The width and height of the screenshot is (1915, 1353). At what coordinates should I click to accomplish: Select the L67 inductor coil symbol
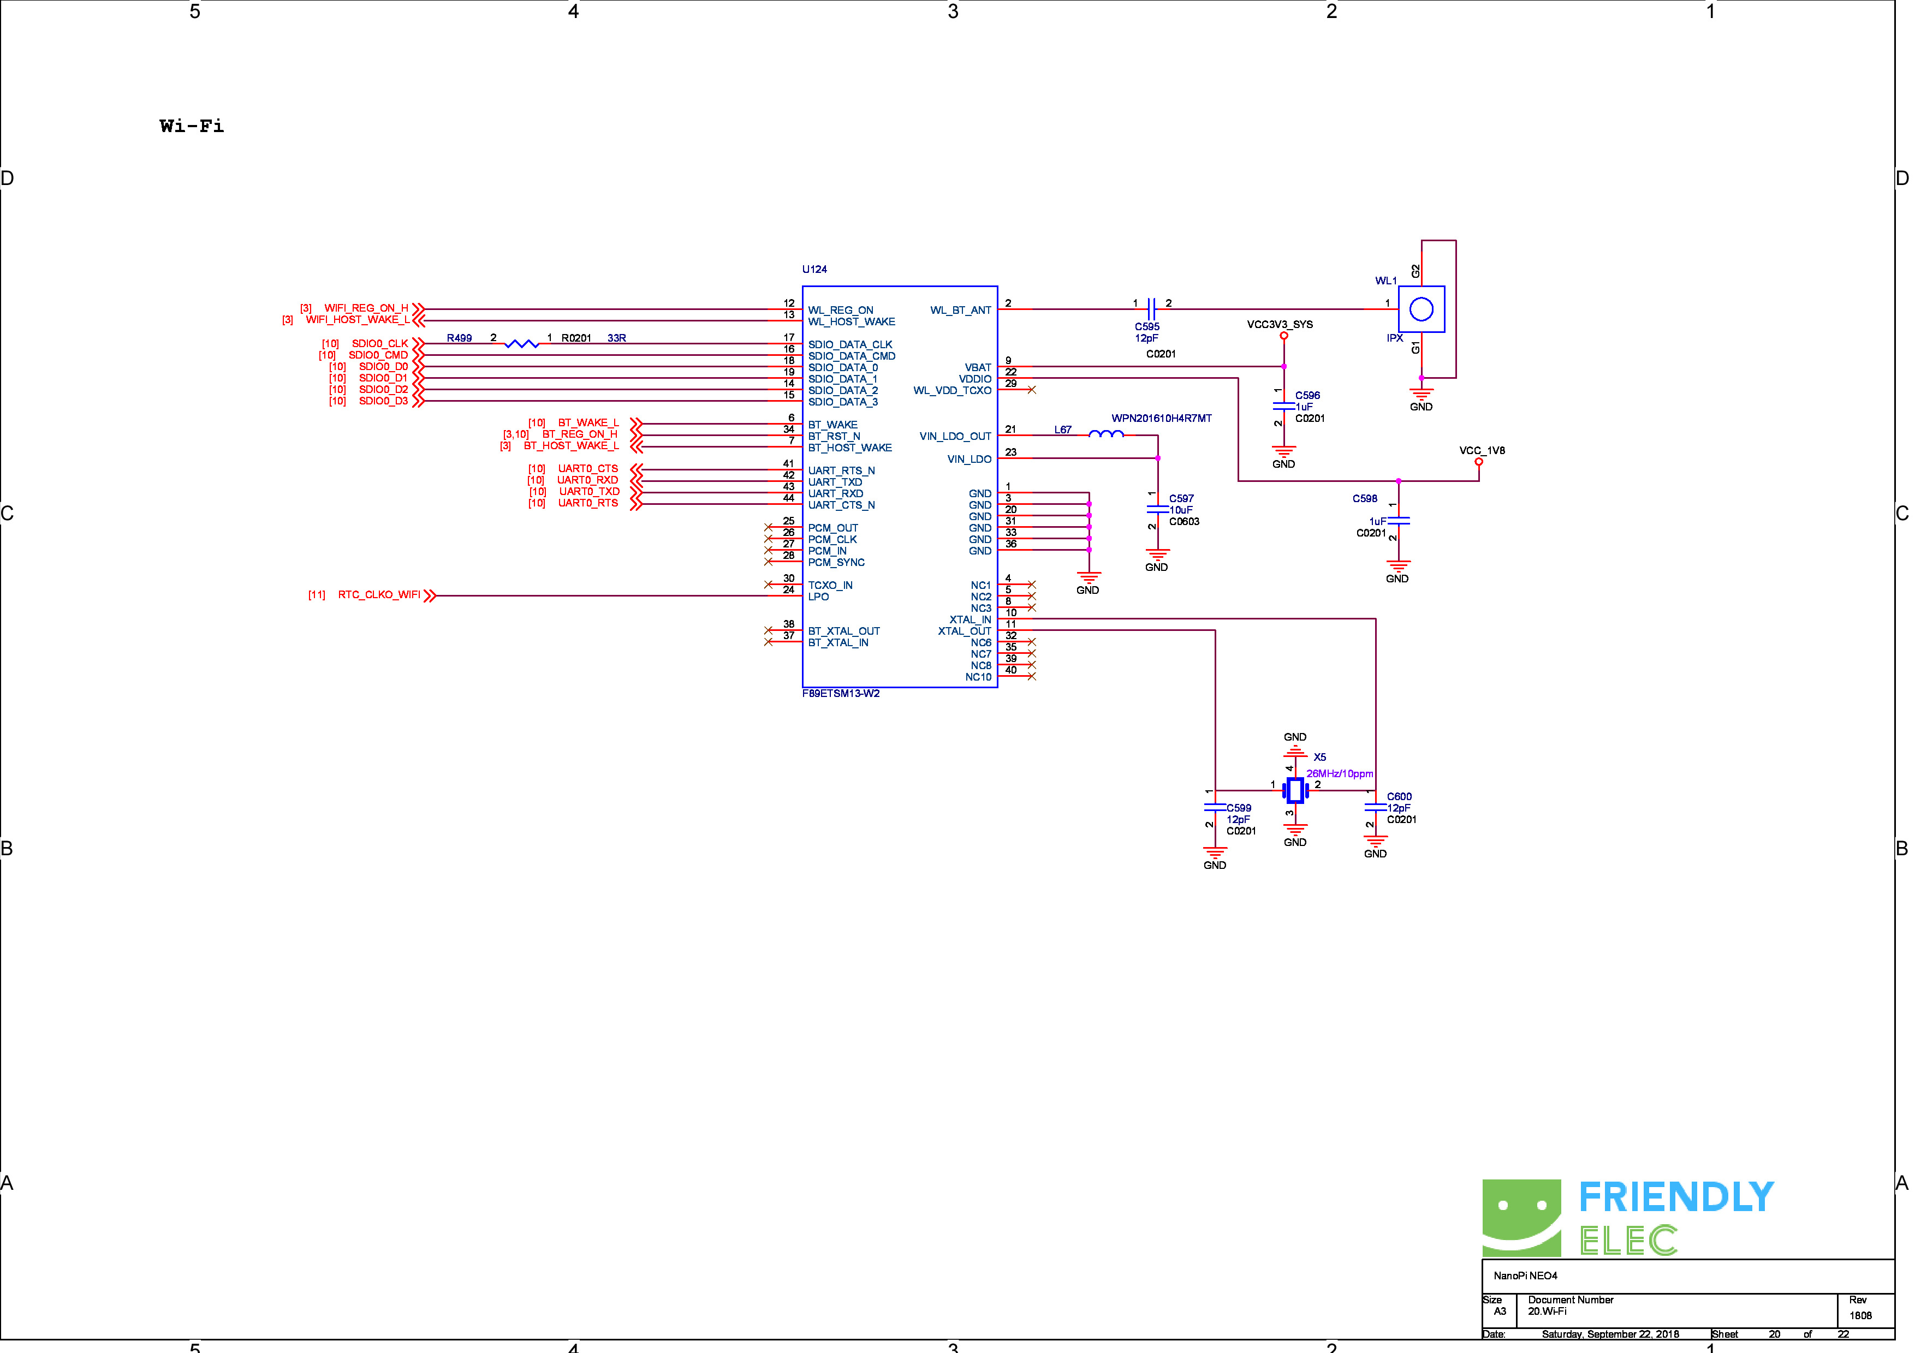1106,434
